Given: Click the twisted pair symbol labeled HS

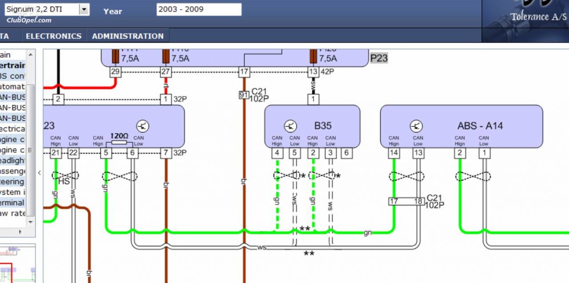Looking at the screenshot, I should point(65,176).
